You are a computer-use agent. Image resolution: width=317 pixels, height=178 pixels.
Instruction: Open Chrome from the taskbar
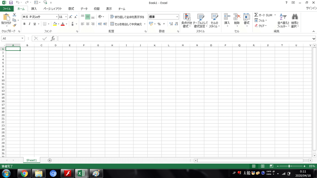point(24,174)
